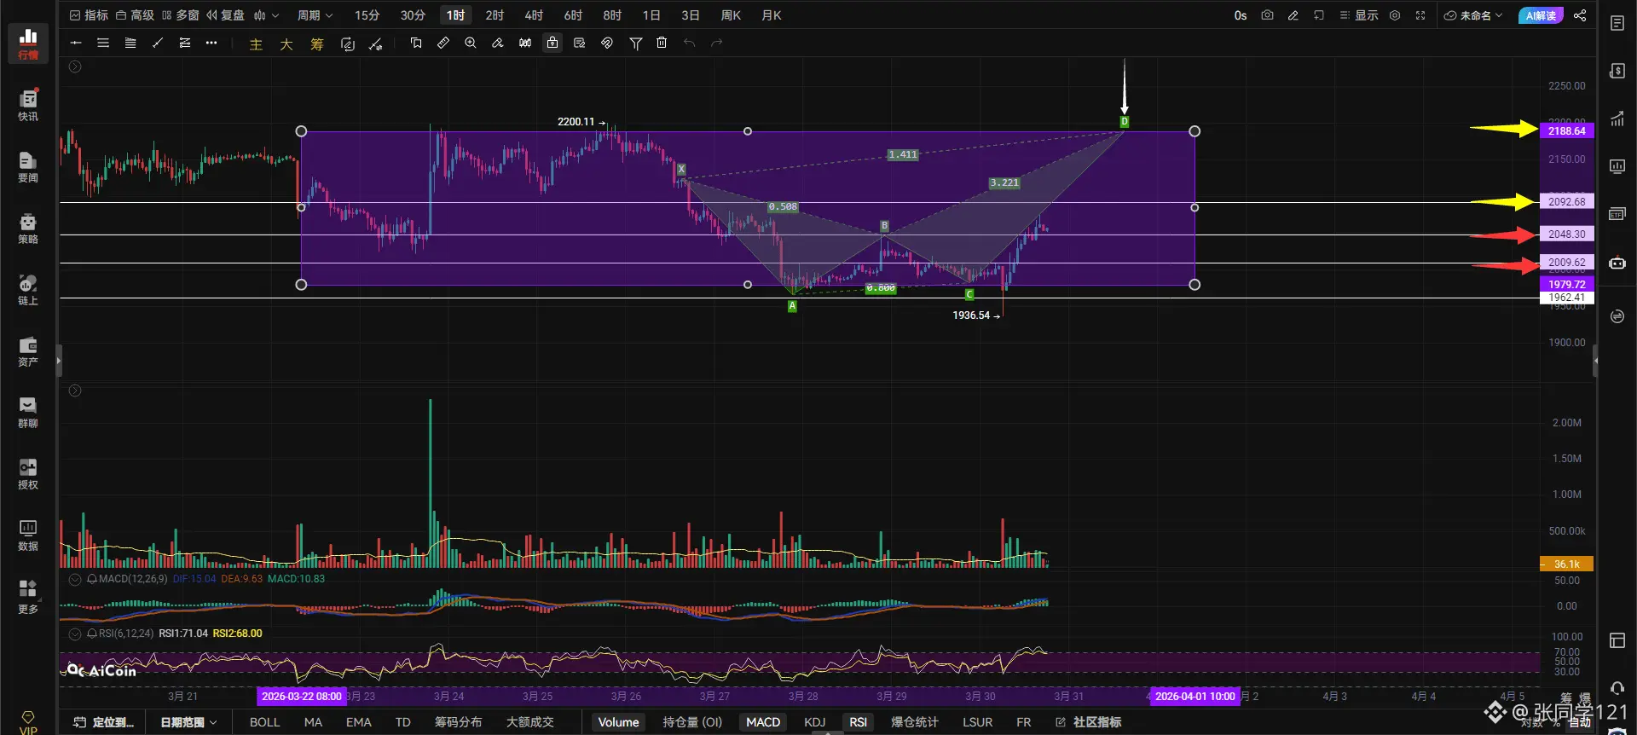The image size is (1637, 735).
Task: Click the share icon at the top right
Action: [1580, 15]
